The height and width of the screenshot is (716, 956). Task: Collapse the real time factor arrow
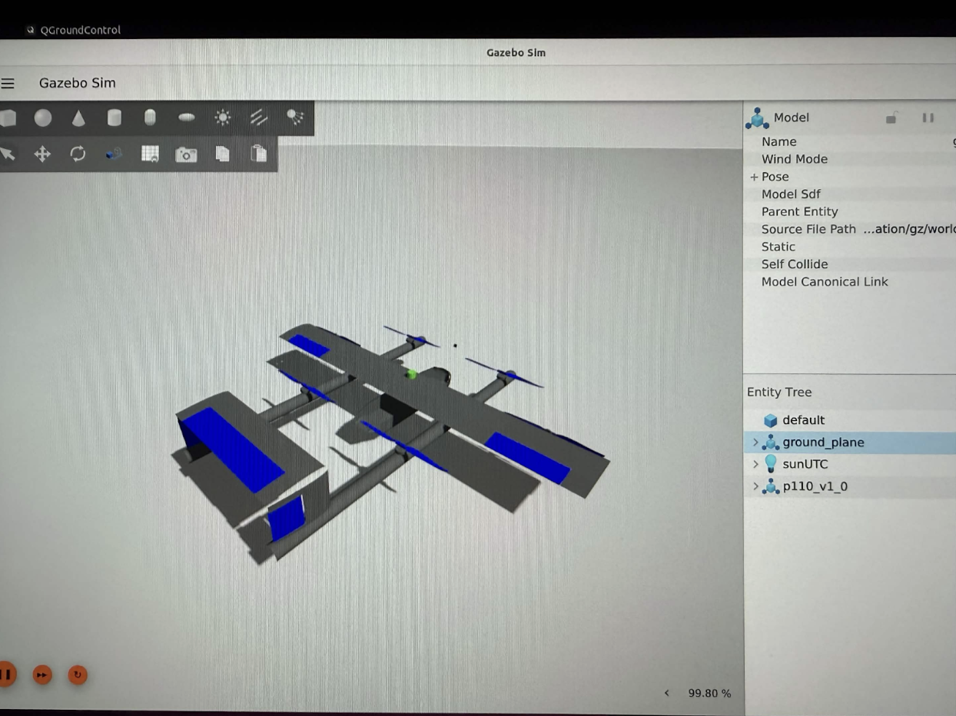666,693
